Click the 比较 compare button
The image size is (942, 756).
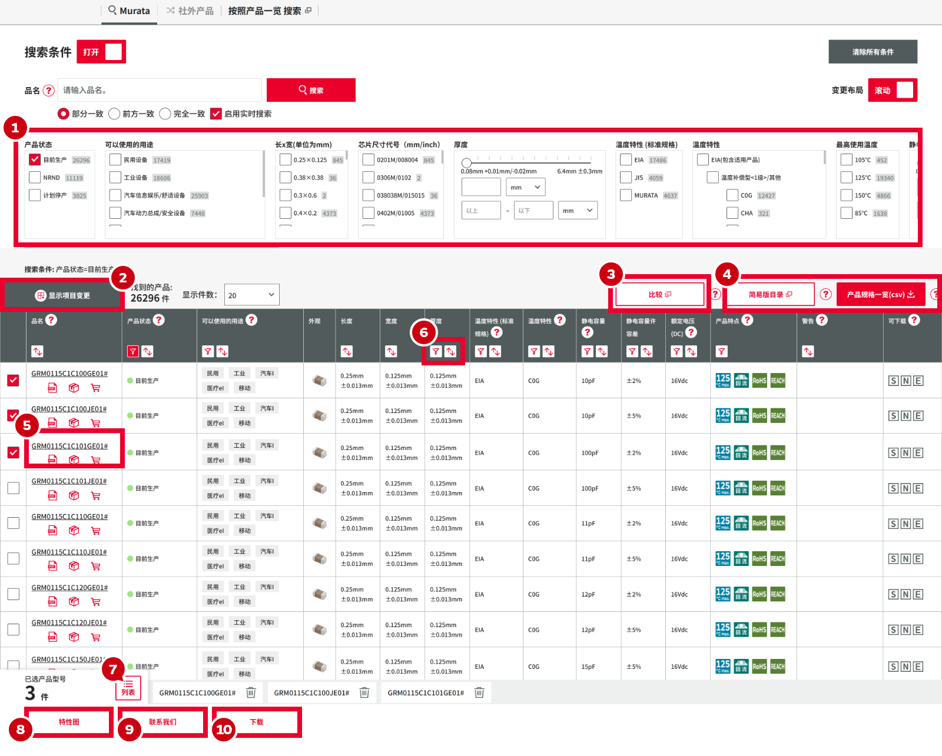(x=659, y=294)
